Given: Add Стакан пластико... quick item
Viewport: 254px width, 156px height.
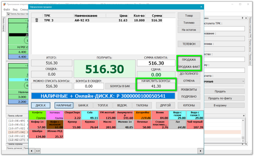Looking at the screenshot, I should (160, 125).
